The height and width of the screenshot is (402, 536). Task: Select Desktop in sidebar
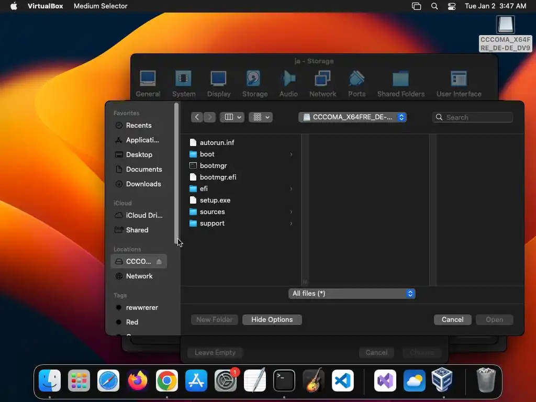[139, 155]
